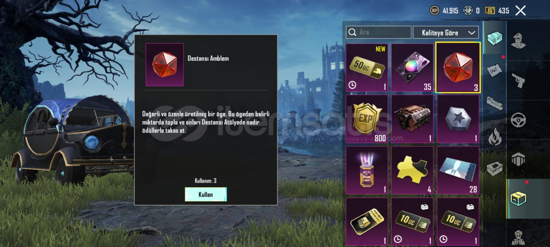Viewport: 550px width, 247px height.
Task: Pick the silver star hexagon token
Action: 458,119
